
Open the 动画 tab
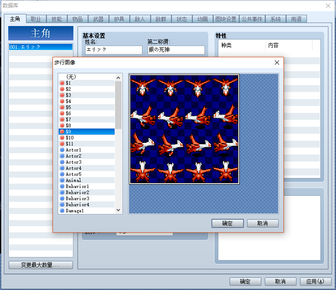(x=202, y=19)
